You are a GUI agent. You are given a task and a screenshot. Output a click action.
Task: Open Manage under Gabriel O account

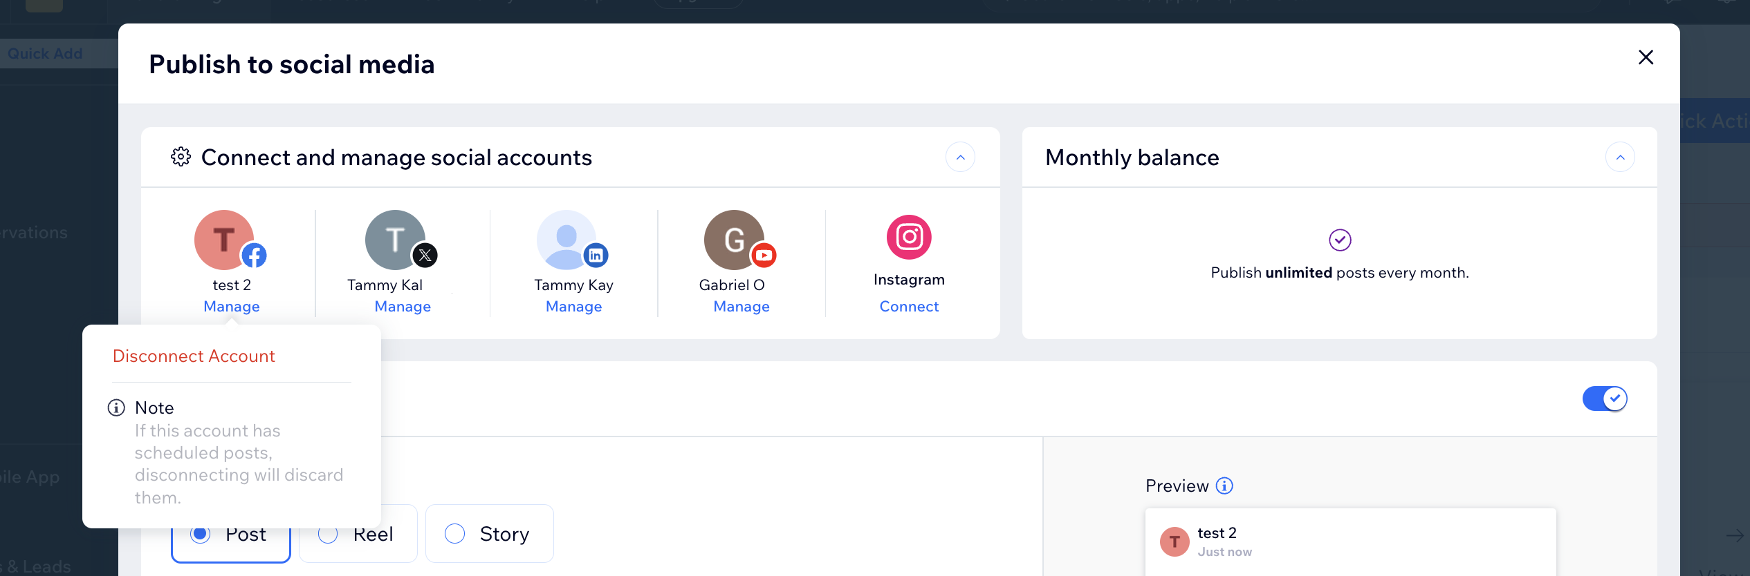point(742,306)
